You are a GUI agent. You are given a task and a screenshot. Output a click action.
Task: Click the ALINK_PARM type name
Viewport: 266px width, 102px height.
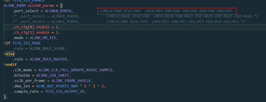coord(15,6)
